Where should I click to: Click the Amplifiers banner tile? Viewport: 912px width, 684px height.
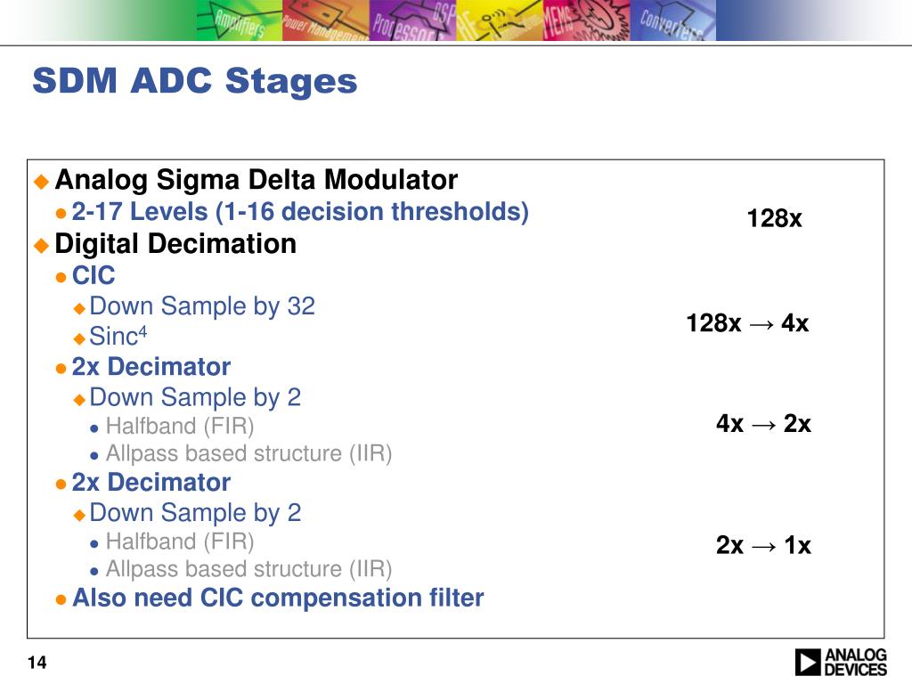[x=239, y=20]
